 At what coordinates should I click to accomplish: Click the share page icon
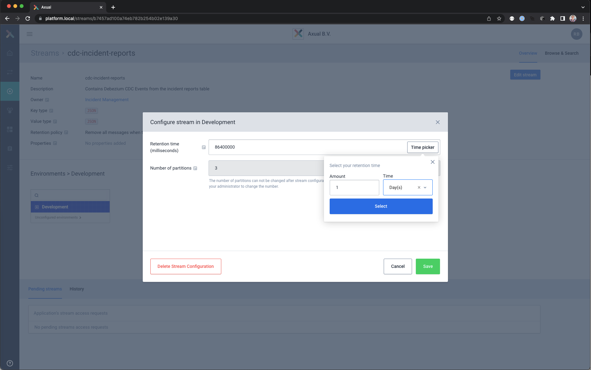[x=489, y=18]
